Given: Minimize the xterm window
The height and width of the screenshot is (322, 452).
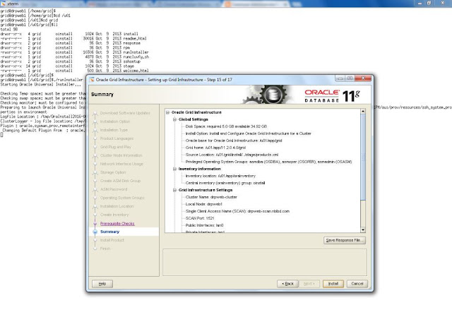Looking at the screenshot, I should pos(420,3).
